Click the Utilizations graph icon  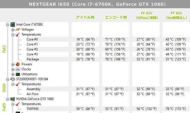click(x=18, y=74)
